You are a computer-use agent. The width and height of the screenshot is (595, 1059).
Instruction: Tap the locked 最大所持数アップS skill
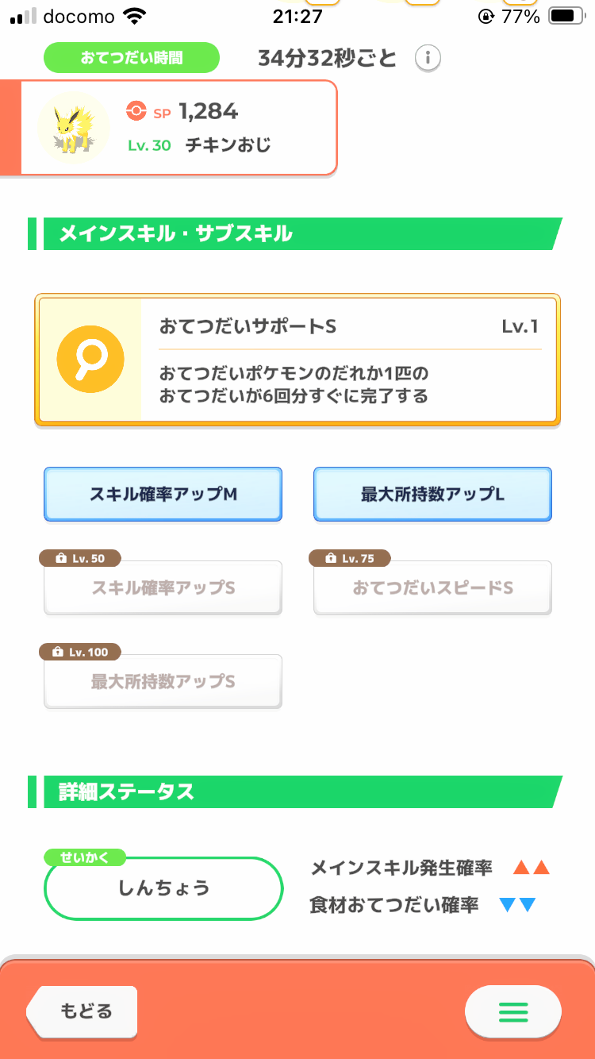163,682
